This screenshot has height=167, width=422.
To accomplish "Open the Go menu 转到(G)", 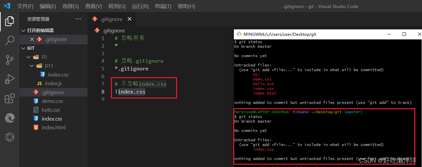I will coord(117,6).
